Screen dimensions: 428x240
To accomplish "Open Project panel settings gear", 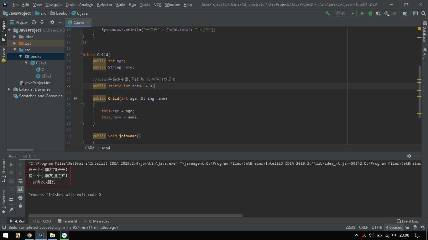I will click(52, 22).
